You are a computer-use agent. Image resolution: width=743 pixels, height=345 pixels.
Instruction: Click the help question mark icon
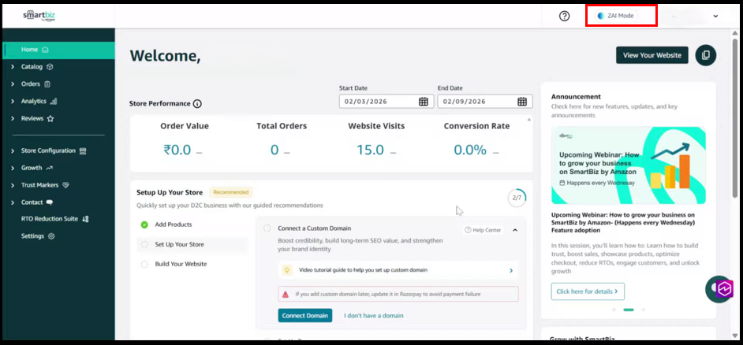(x=564, y=16)
